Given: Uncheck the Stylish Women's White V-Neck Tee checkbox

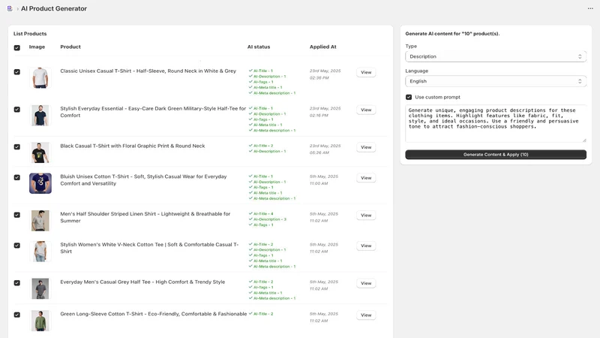Looking at the screenshot, I should click(16, 246).
